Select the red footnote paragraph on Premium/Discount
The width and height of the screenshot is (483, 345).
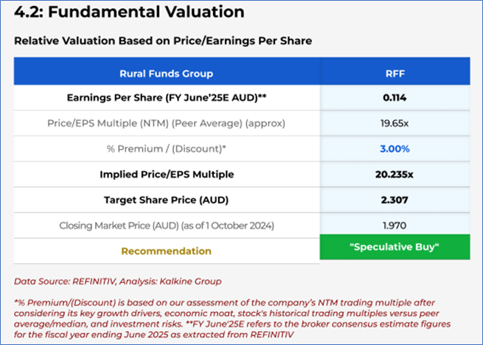tap(236, 318)
